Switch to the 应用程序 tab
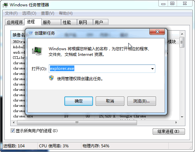Image resolution: width=195 pixels, height=152 pixels. coord(15,22)
